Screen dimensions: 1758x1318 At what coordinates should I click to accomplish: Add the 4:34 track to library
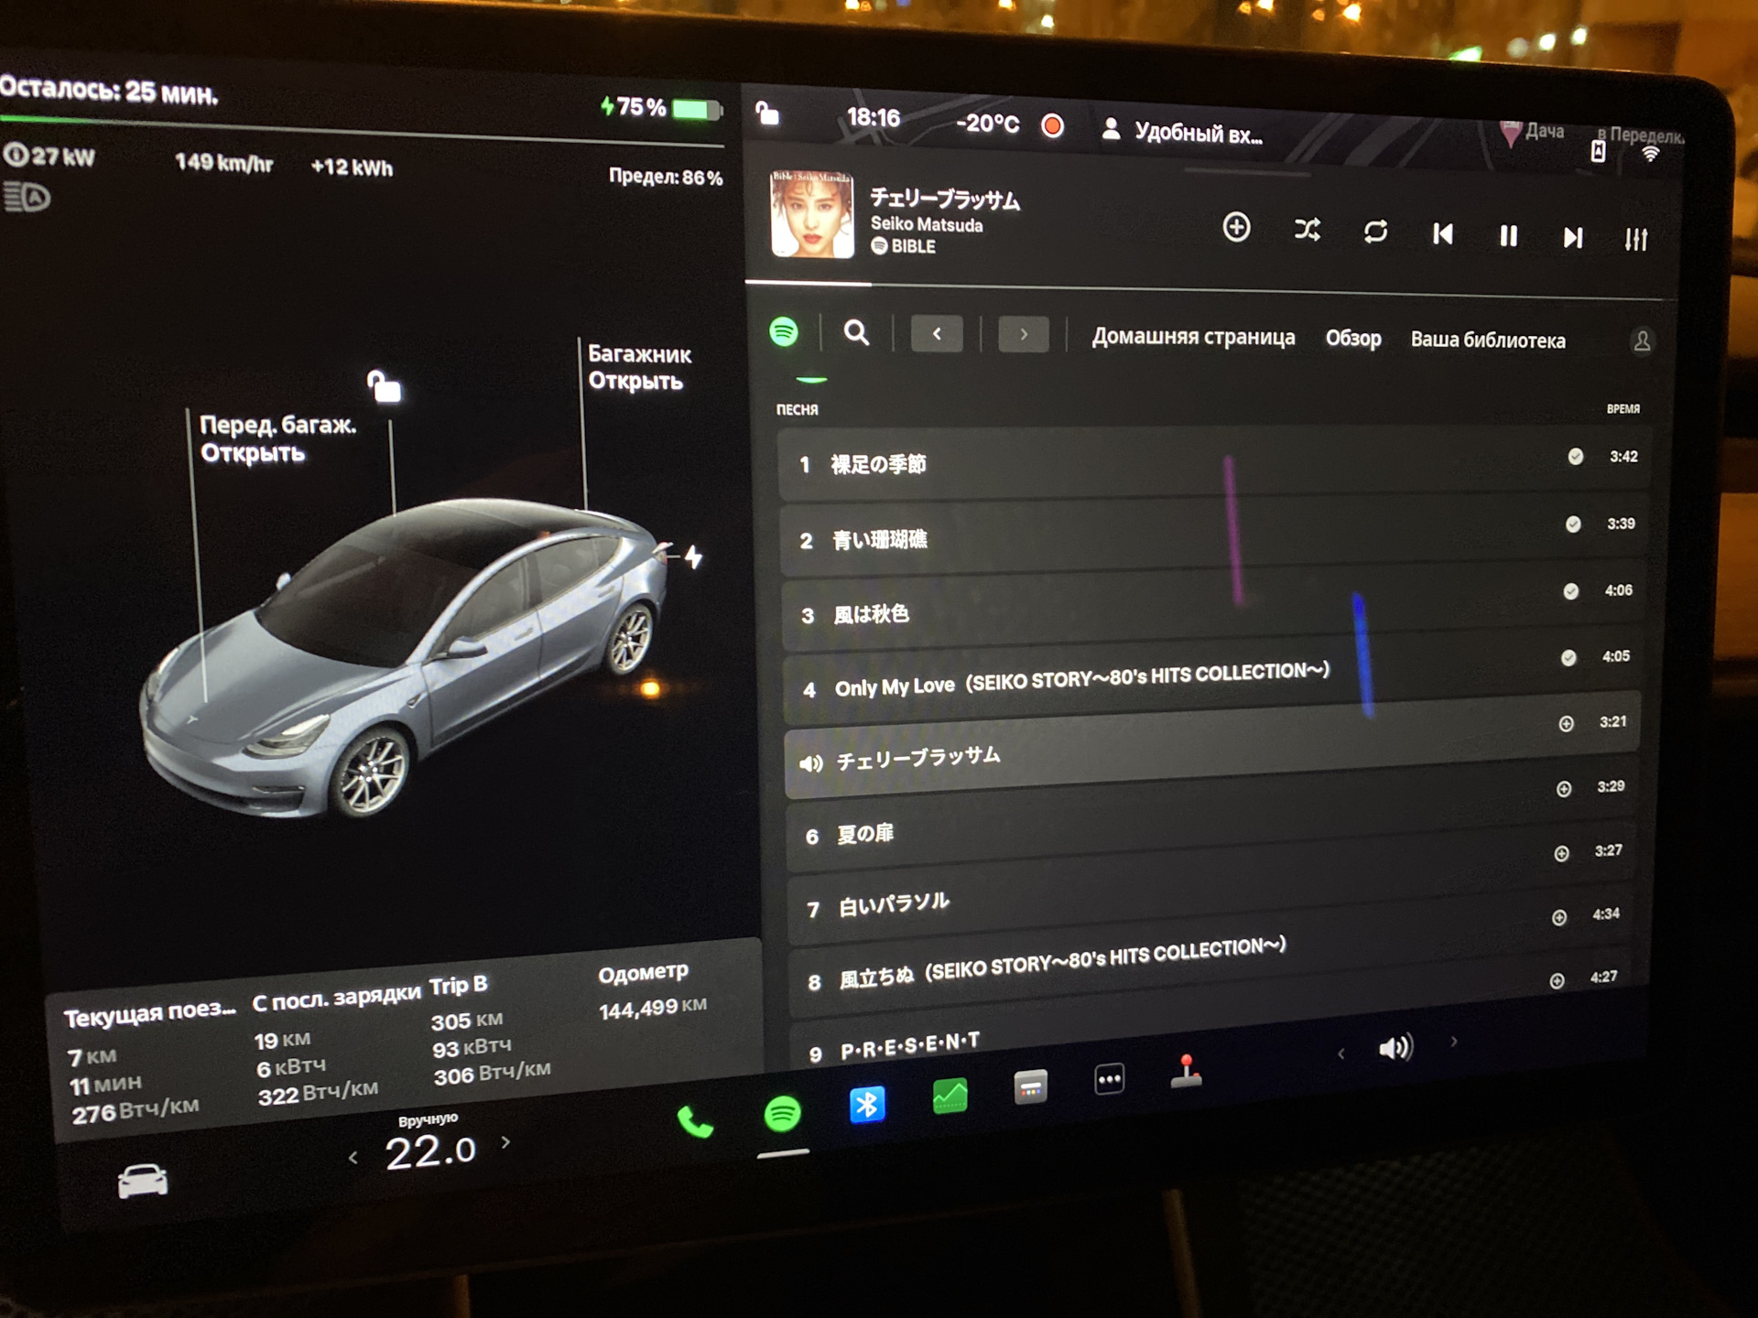click(1558, 917)
